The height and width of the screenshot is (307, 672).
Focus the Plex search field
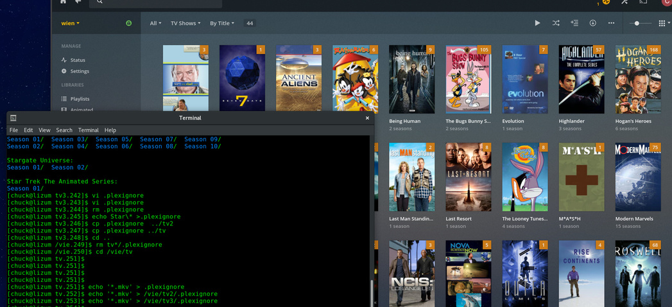pyautogui.click(x=155, y=2)
